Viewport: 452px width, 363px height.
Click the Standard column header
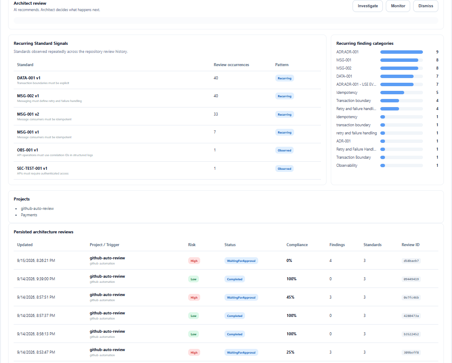click(25, 65)
